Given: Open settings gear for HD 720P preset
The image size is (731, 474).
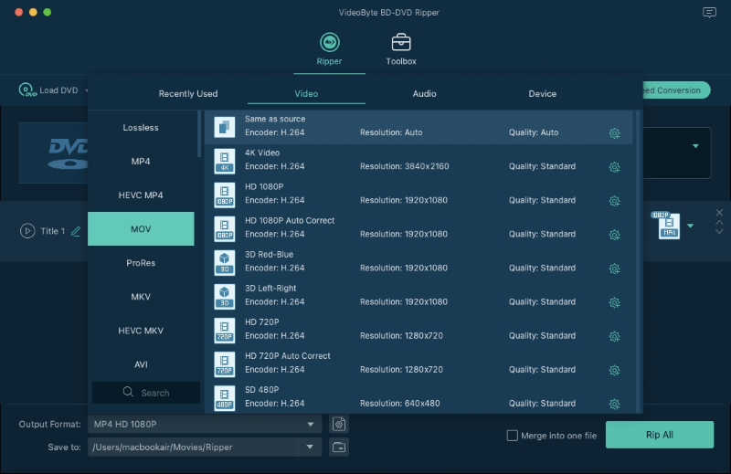Looking at the screenshot, I should pos(614,336).
